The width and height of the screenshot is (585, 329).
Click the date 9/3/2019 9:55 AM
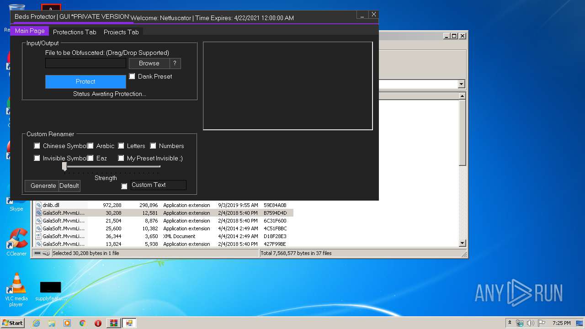click(x=238, y=205)
